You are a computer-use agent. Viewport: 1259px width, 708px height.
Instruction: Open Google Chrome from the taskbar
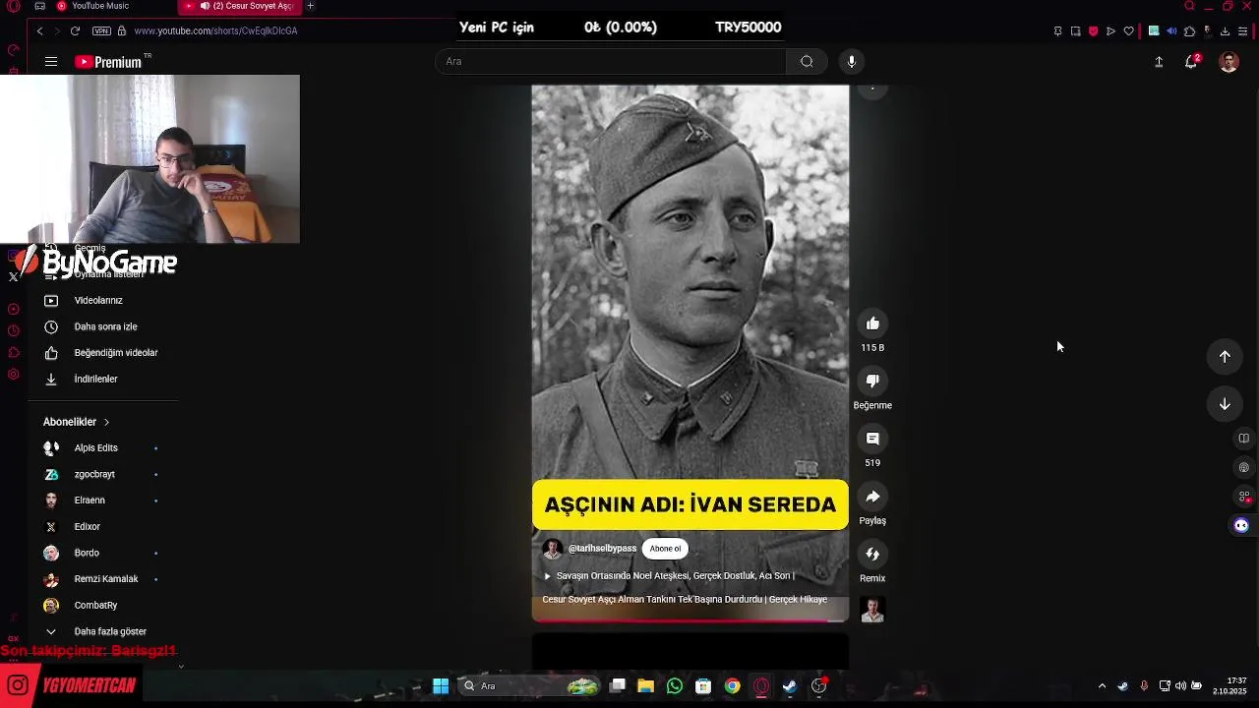coord(732,686)
